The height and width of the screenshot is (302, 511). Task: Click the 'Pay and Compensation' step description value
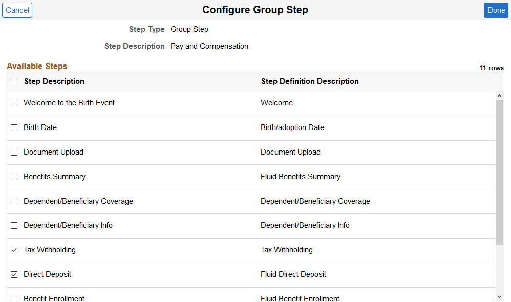pyautogui.click(x=209, y=46)
